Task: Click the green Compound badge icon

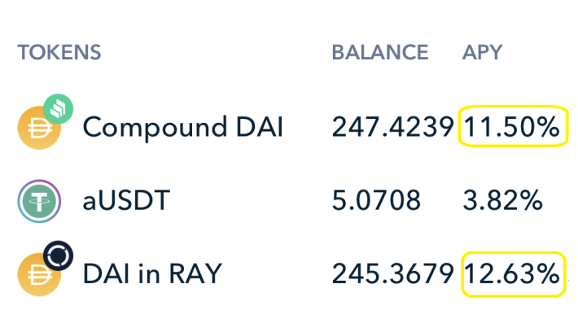Action: 58,108
